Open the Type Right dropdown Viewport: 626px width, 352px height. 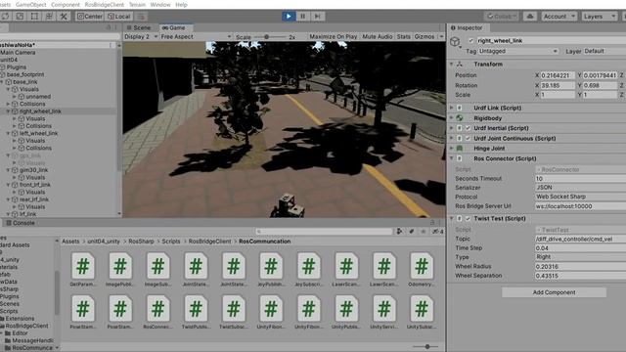[580, 257]
